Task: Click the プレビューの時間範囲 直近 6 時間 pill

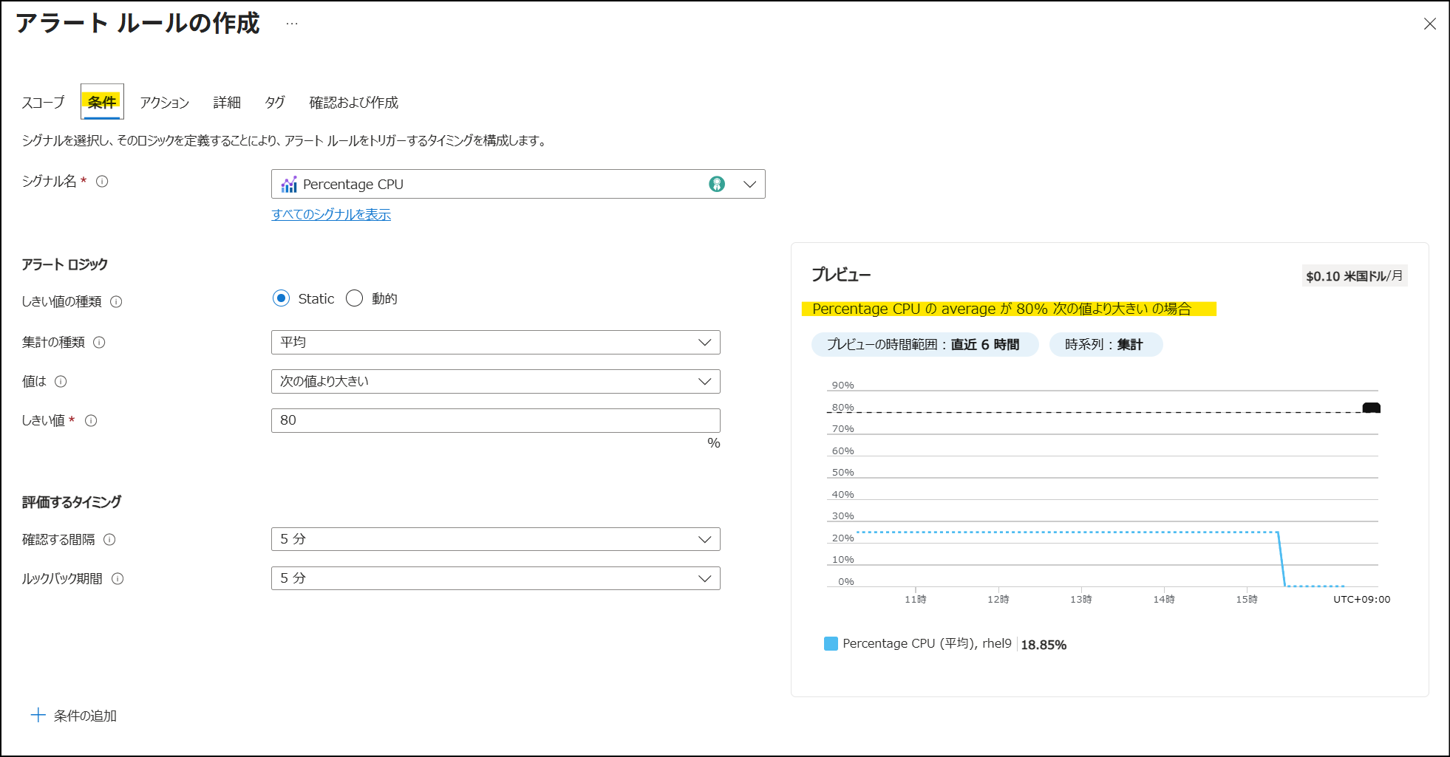Action: point(925,345)
